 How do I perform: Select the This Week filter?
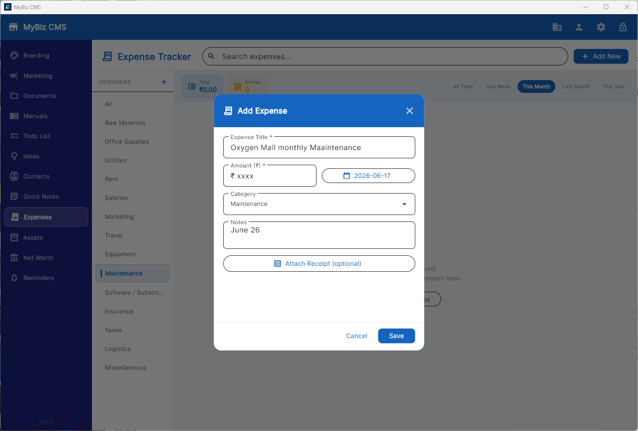pos(498,86)
